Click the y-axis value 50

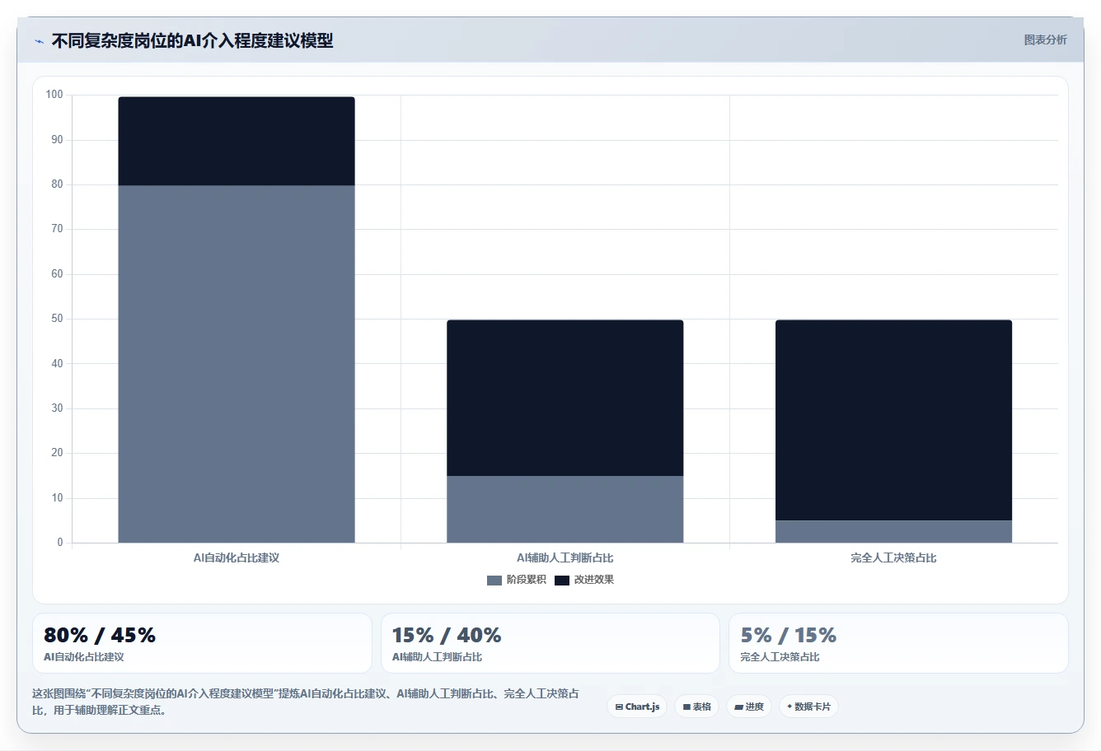pyautogui.click(x=57, y=319)
